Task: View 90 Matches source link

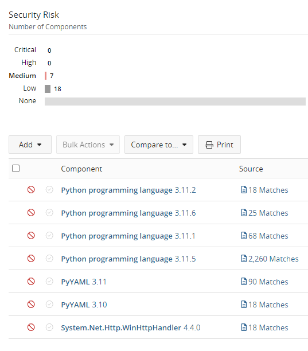Action: (x=268, y=282)
